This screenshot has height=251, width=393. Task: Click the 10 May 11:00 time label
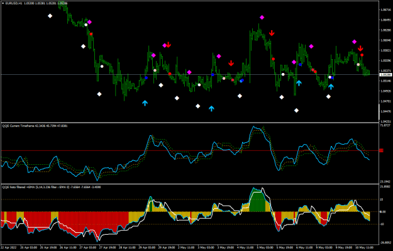[365, 247]
